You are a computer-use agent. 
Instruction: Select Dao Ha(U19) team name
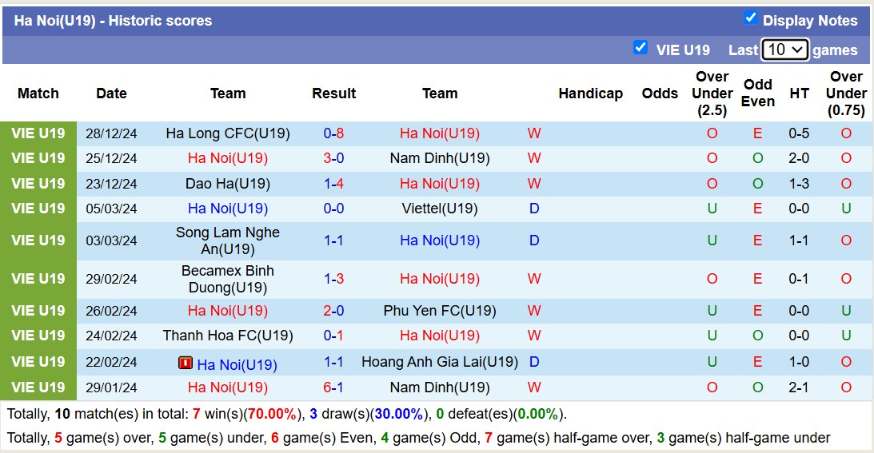[228, 184]
